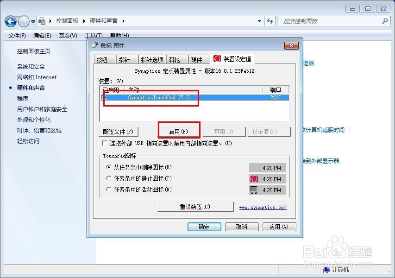Open 网络和 Internet category
Screen dimensions: 395x278
37,77
